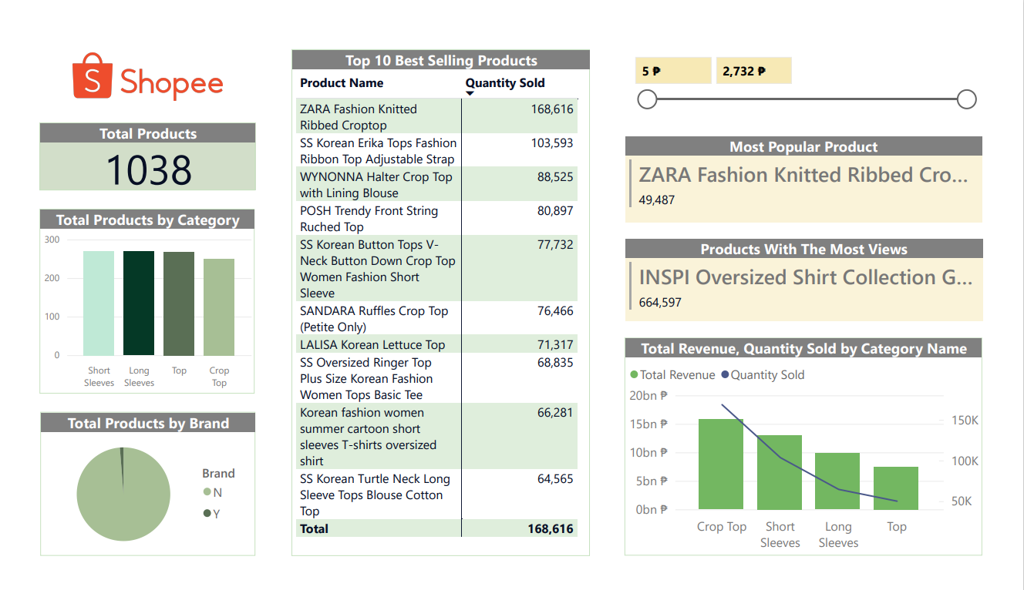Sort by Product Name column header
The width and height of the screenshot is (1024, 590).
[342, 83]
